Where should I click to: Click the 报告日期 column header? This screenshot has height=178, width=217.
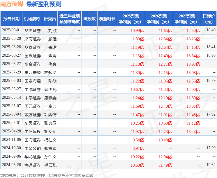coord(11,19)
